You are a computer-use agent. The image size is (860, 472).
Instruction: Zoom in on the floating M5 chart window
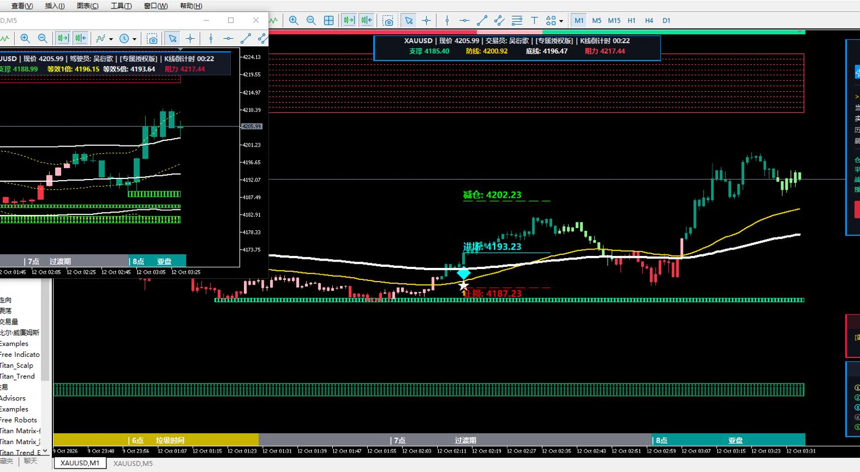point(25,39)
